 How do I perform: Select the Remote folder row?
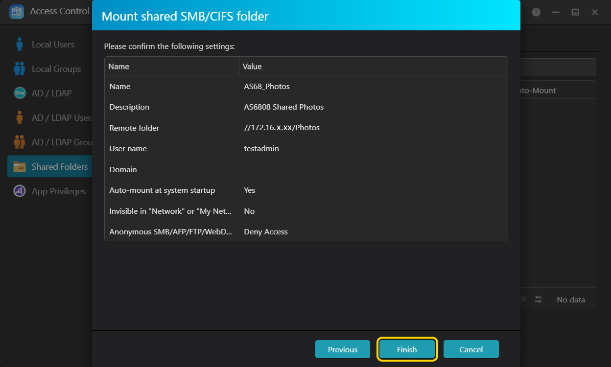coord(306,128)
